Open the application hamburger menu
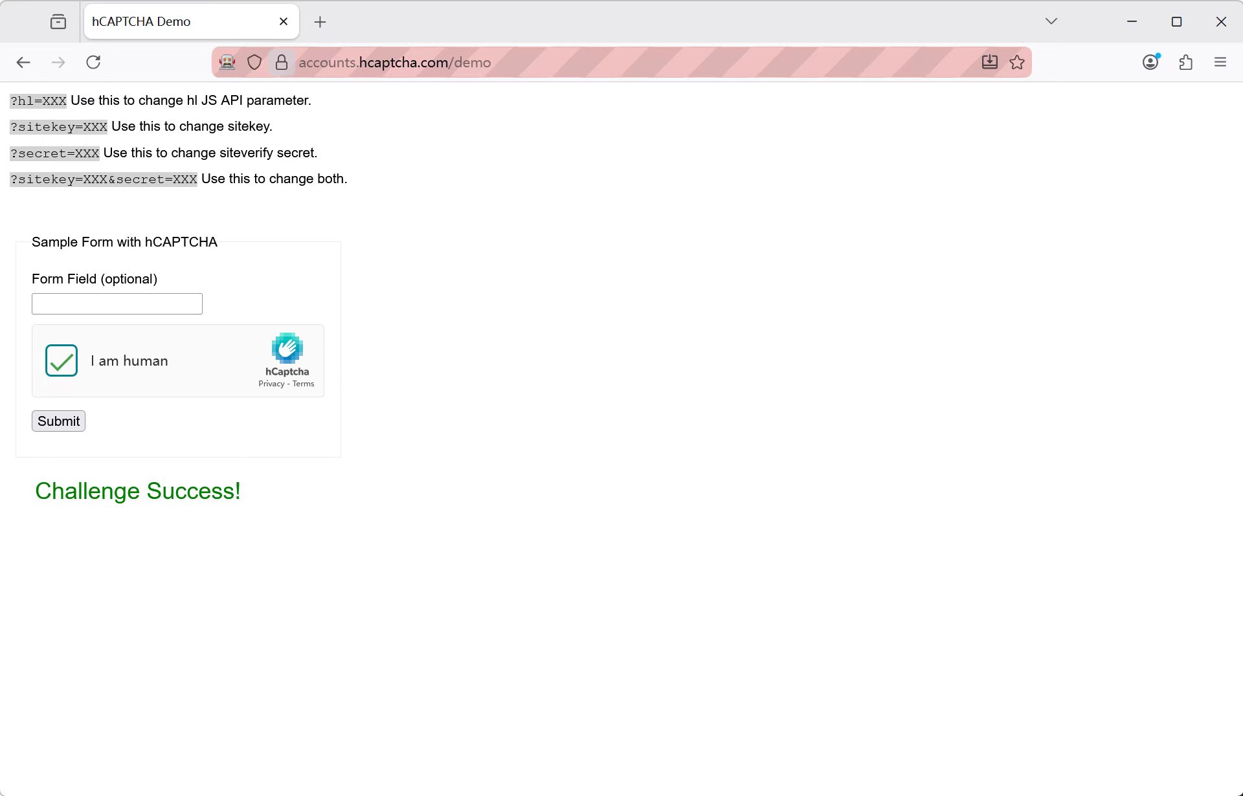1243x796 pixels. pyautogui.click(x=1220, y=62)
